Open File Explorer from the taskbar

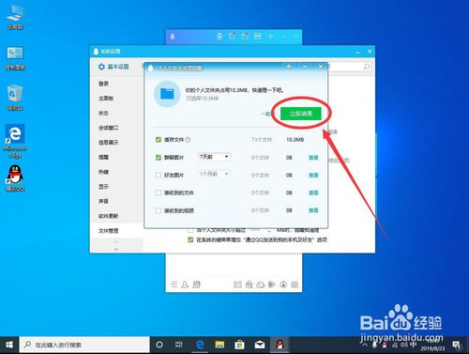click(219, 345)
